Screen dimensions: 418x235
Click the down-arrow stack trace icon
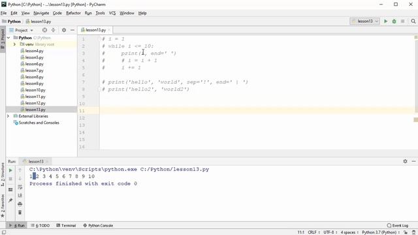click(x=20, y=178)
